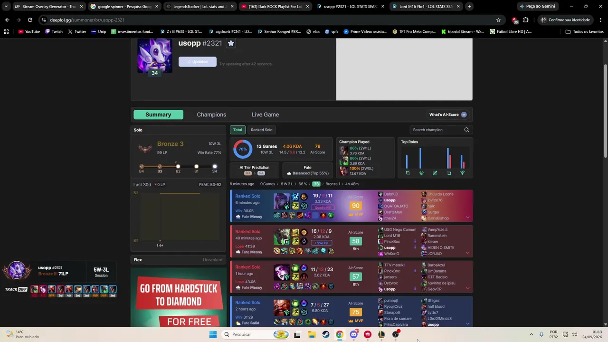Switch to the Lord M16 #br1 browser tab
The image size is (608, 342).
pyautogui.click(x=426, y=7)
